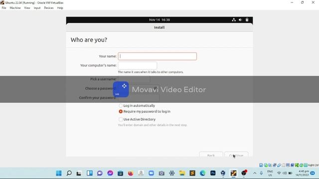Open the Camera app on the taskbar
The width and height of the screenshot is (319, 179).
point(161,173)
